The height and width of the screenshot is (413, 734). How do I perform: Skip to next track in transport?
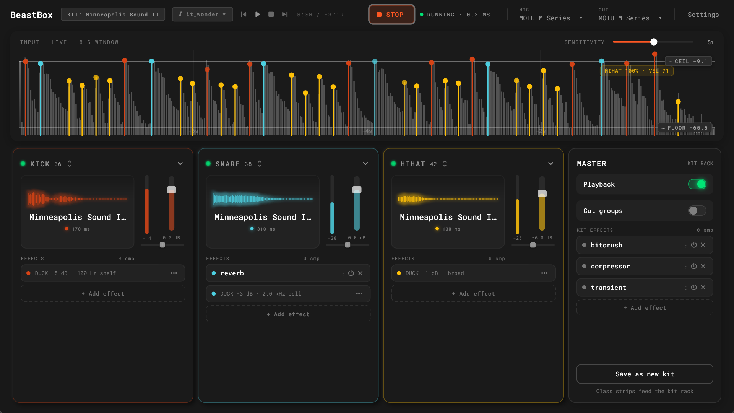(x=285, y=15)
